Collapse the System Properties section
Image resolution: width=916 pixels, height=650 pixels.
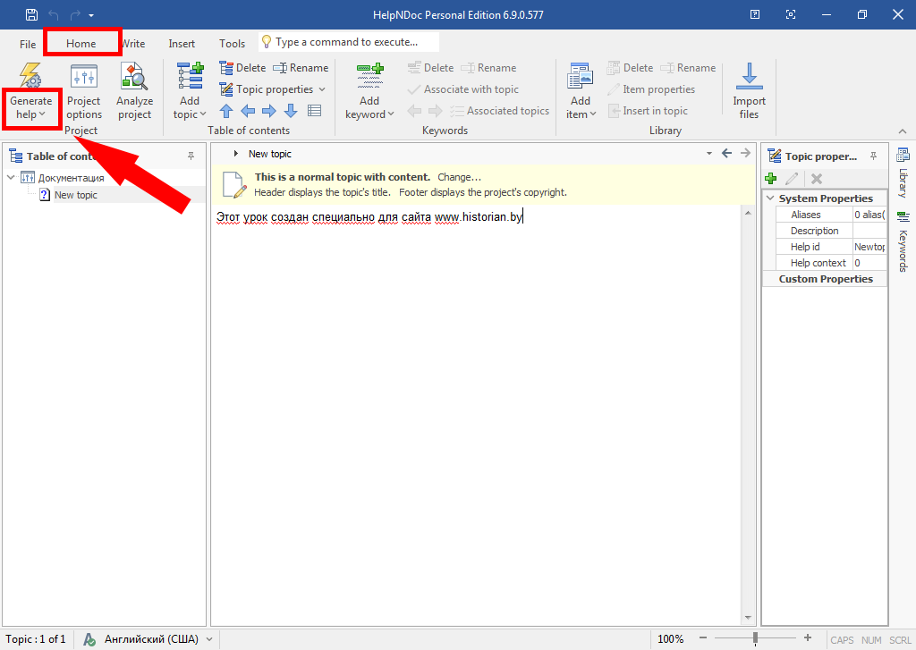[x=770, y=198]
